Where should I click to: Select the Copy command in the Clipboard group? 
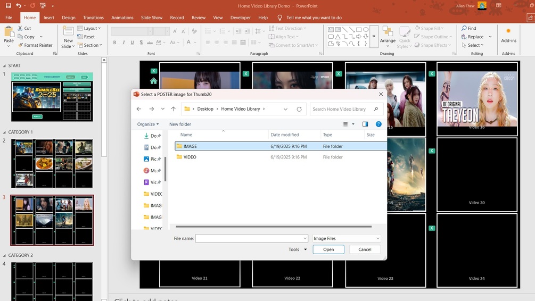[x=26, y=37]
